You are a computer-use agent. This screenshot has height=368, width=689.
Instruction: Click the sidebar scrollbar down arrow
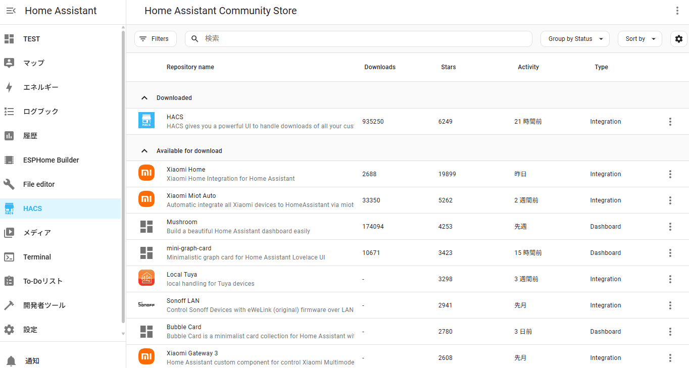pyautogui.click(x=123, y=334)
